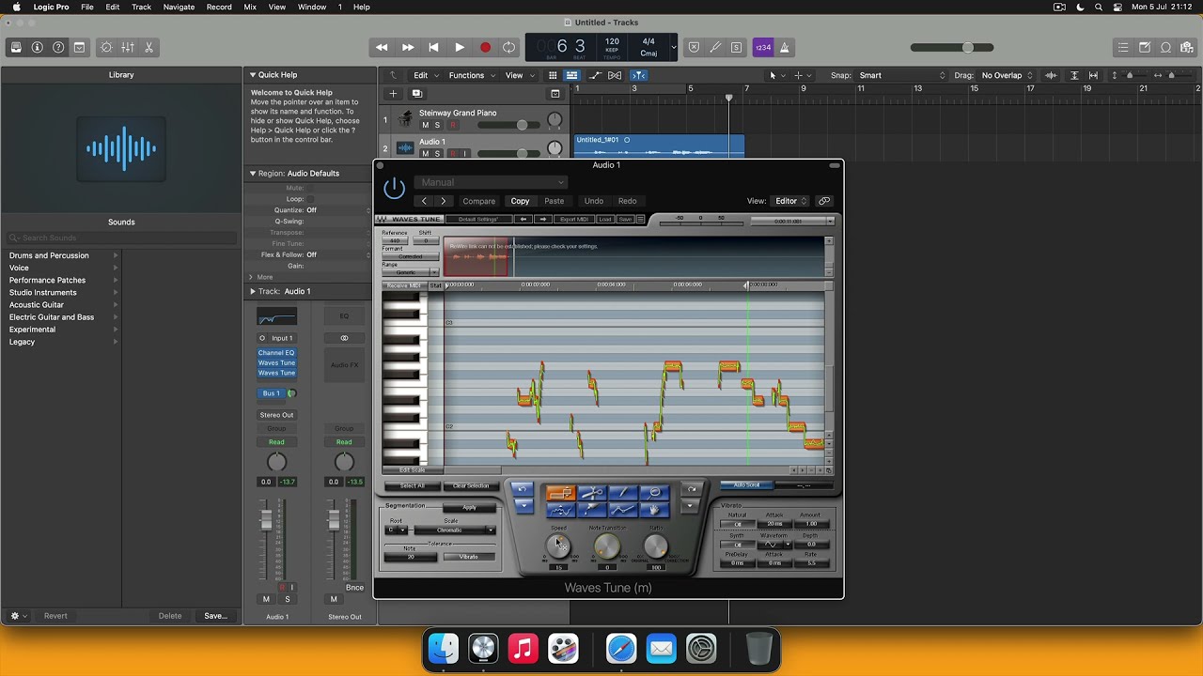This screenshot has width=1203, height=676.
Task: Click the Library search sounds field
Action: (x=121, y=238)
